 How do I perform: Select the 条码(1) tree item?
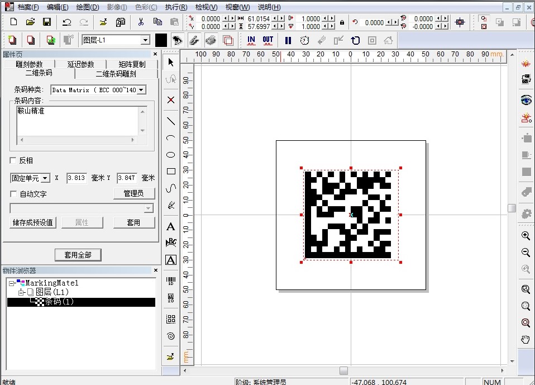59,302
